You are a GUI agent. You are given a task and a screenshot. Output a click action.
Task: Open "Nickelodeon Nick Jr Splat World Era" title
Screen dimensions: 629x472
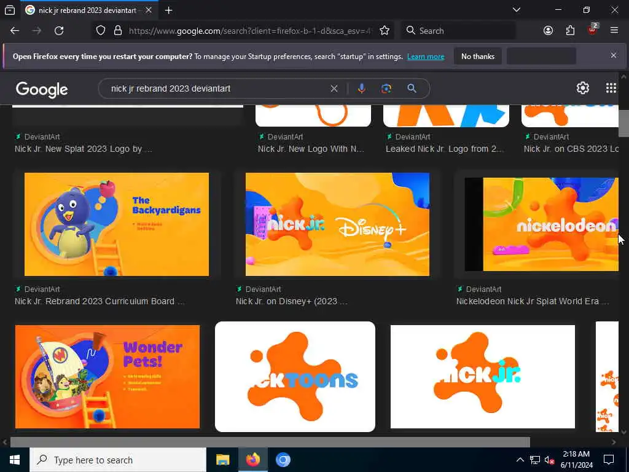pyautogui.click(x=533, y=301)
